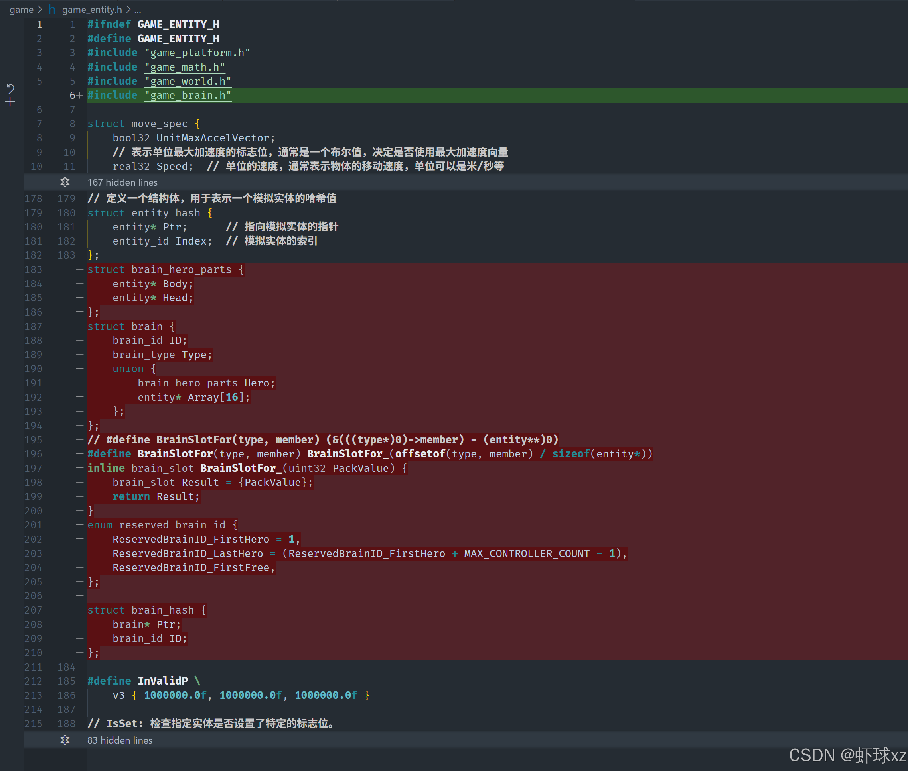Open the game folder breadcrumb
This screenshot has width=908, height=771.
pyautogui.click(x=22, y=9)
